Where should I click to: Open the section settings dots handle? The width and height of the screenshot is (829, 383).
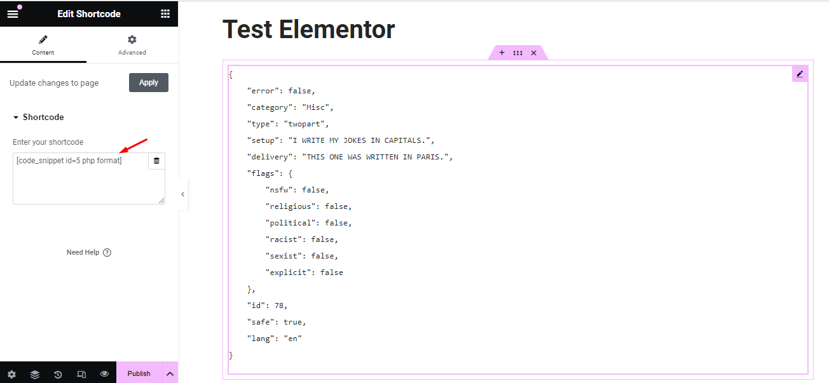517,53
